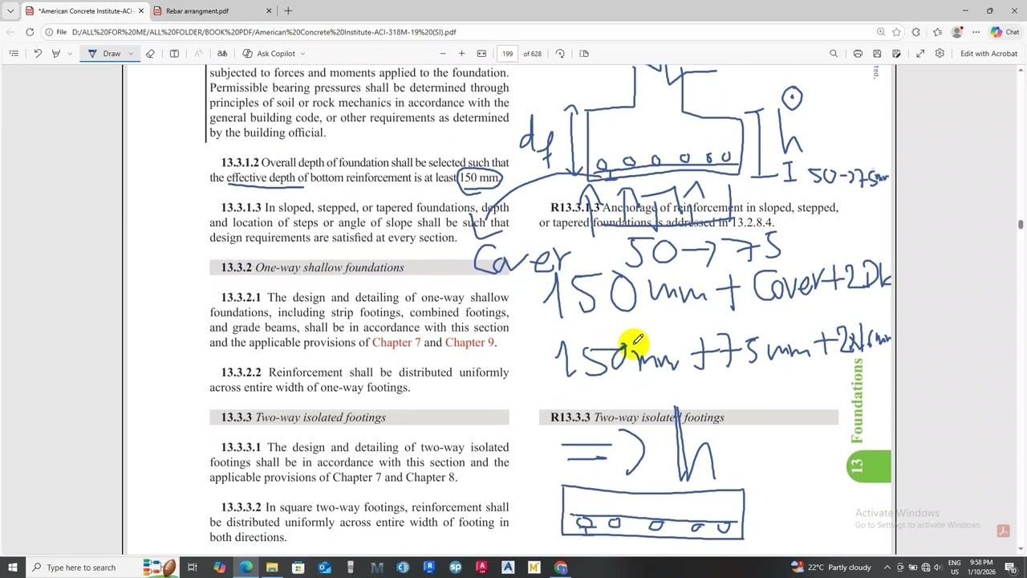Click the Fit to width icon

[x=481, y=54]
